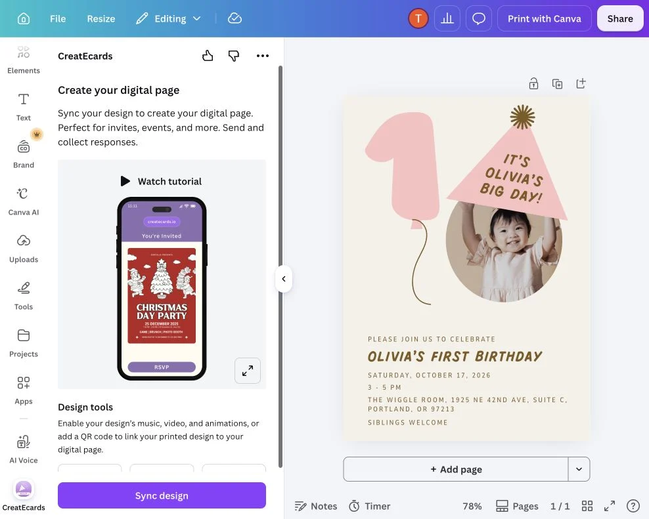Screen dimensions: 649x519
Task: Open the Add page dropdown arrow
Action: point(579,469)
